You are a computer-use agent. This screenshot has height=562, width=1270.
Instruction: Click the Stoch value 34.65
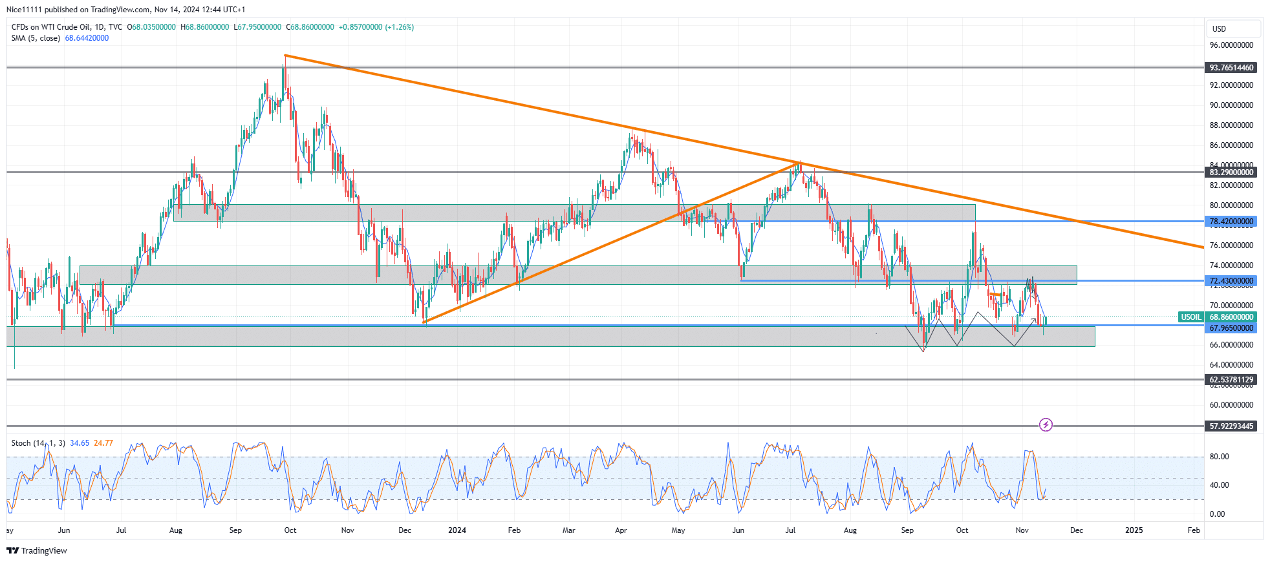(x=80, y=443)
